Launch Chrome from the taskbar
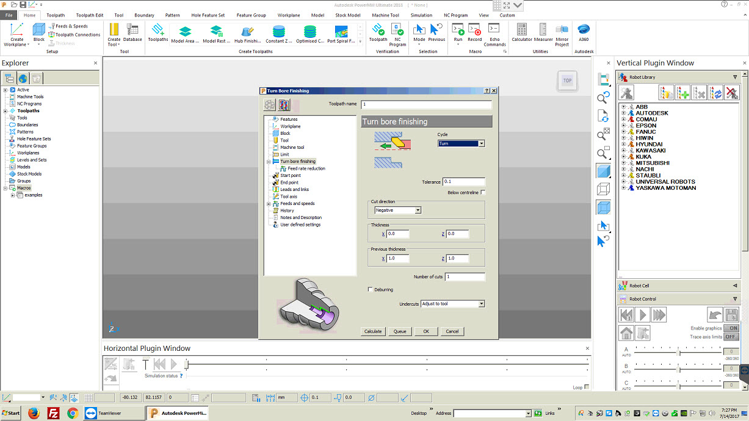 [73, 413]
